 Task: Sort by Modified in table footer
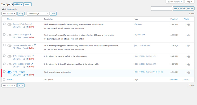(x=174, y=79)
